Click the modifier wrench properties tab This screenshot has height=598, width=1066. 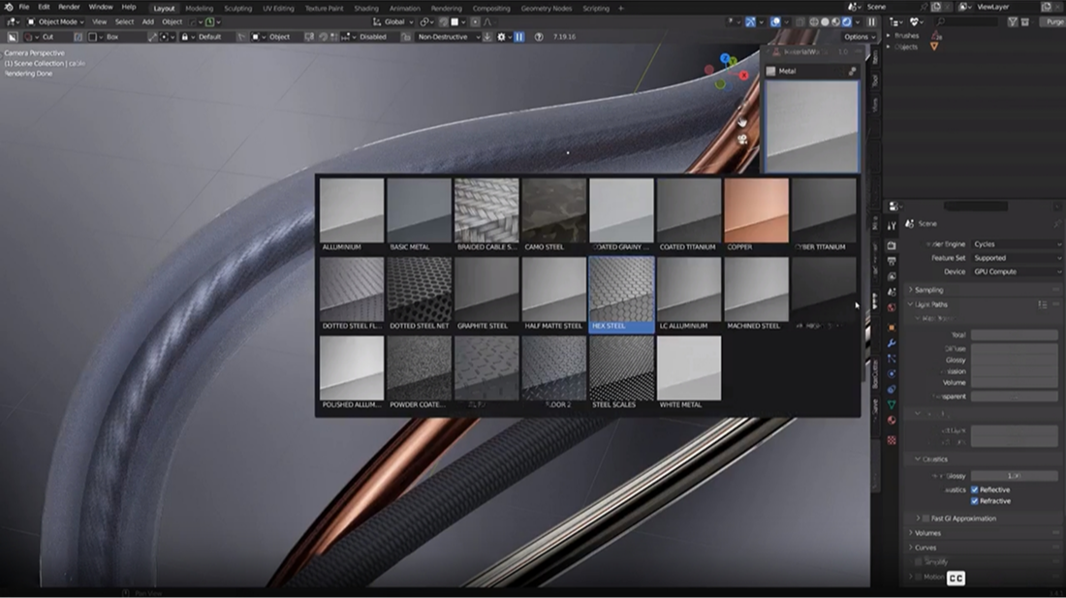[x=892, y=343]
